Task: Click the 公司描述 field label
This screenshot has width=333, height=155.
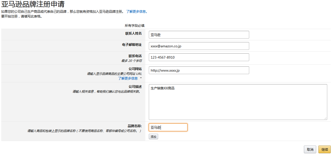Action: 135,87
